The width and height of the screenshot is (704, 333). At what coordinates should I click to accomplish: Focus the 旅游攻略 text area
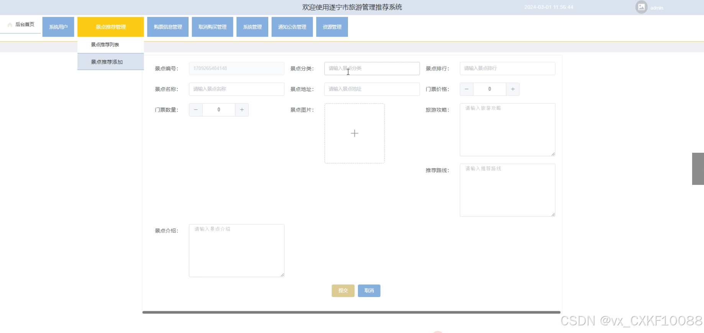[x=507, y=130]
